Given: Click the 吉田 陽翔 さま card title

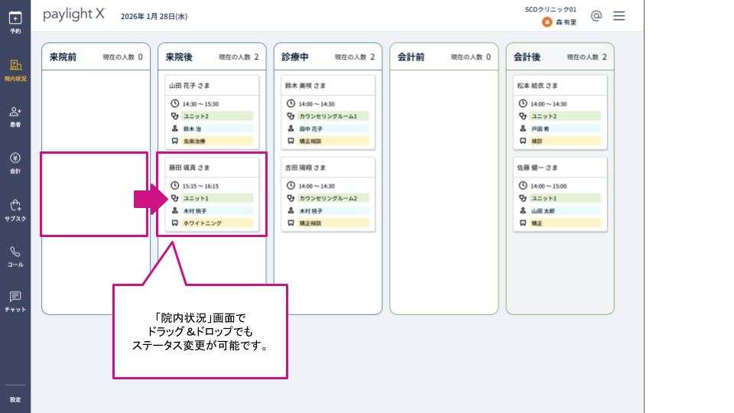Looking at the screenshot, I should 305,167.
